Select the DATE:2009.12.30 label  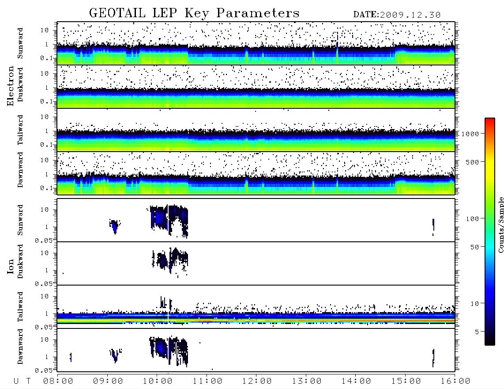pos(397,15)
